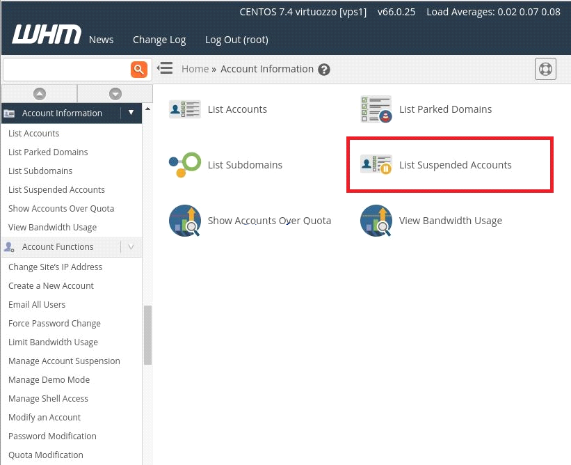Navigate to Home via the breadcrumb link
Image resolution: width=571 pixels, height=465 pixels.
pos(195,69)
